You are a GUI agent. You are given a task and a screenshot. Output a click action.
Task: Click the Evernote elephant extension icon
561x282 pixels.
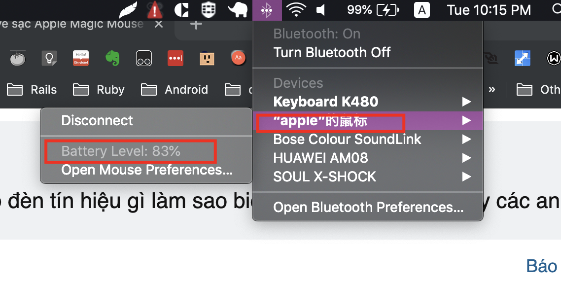click(112, 58)
